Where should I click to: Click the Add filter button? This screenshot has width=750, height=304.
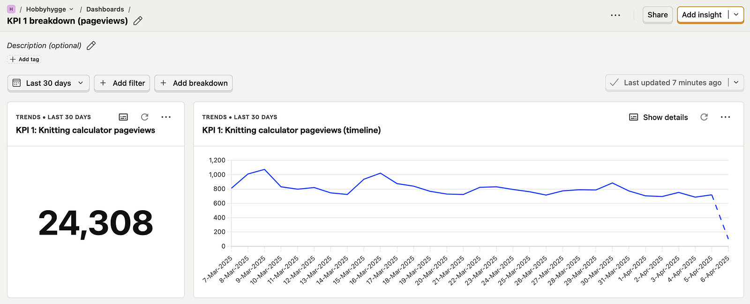122,83
